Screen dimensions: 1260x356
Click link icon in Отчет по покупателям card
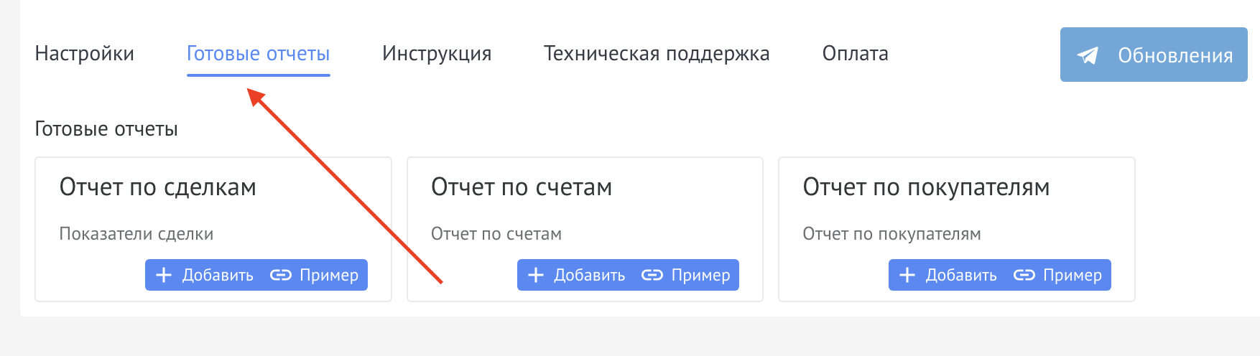tap(1024, 275)
